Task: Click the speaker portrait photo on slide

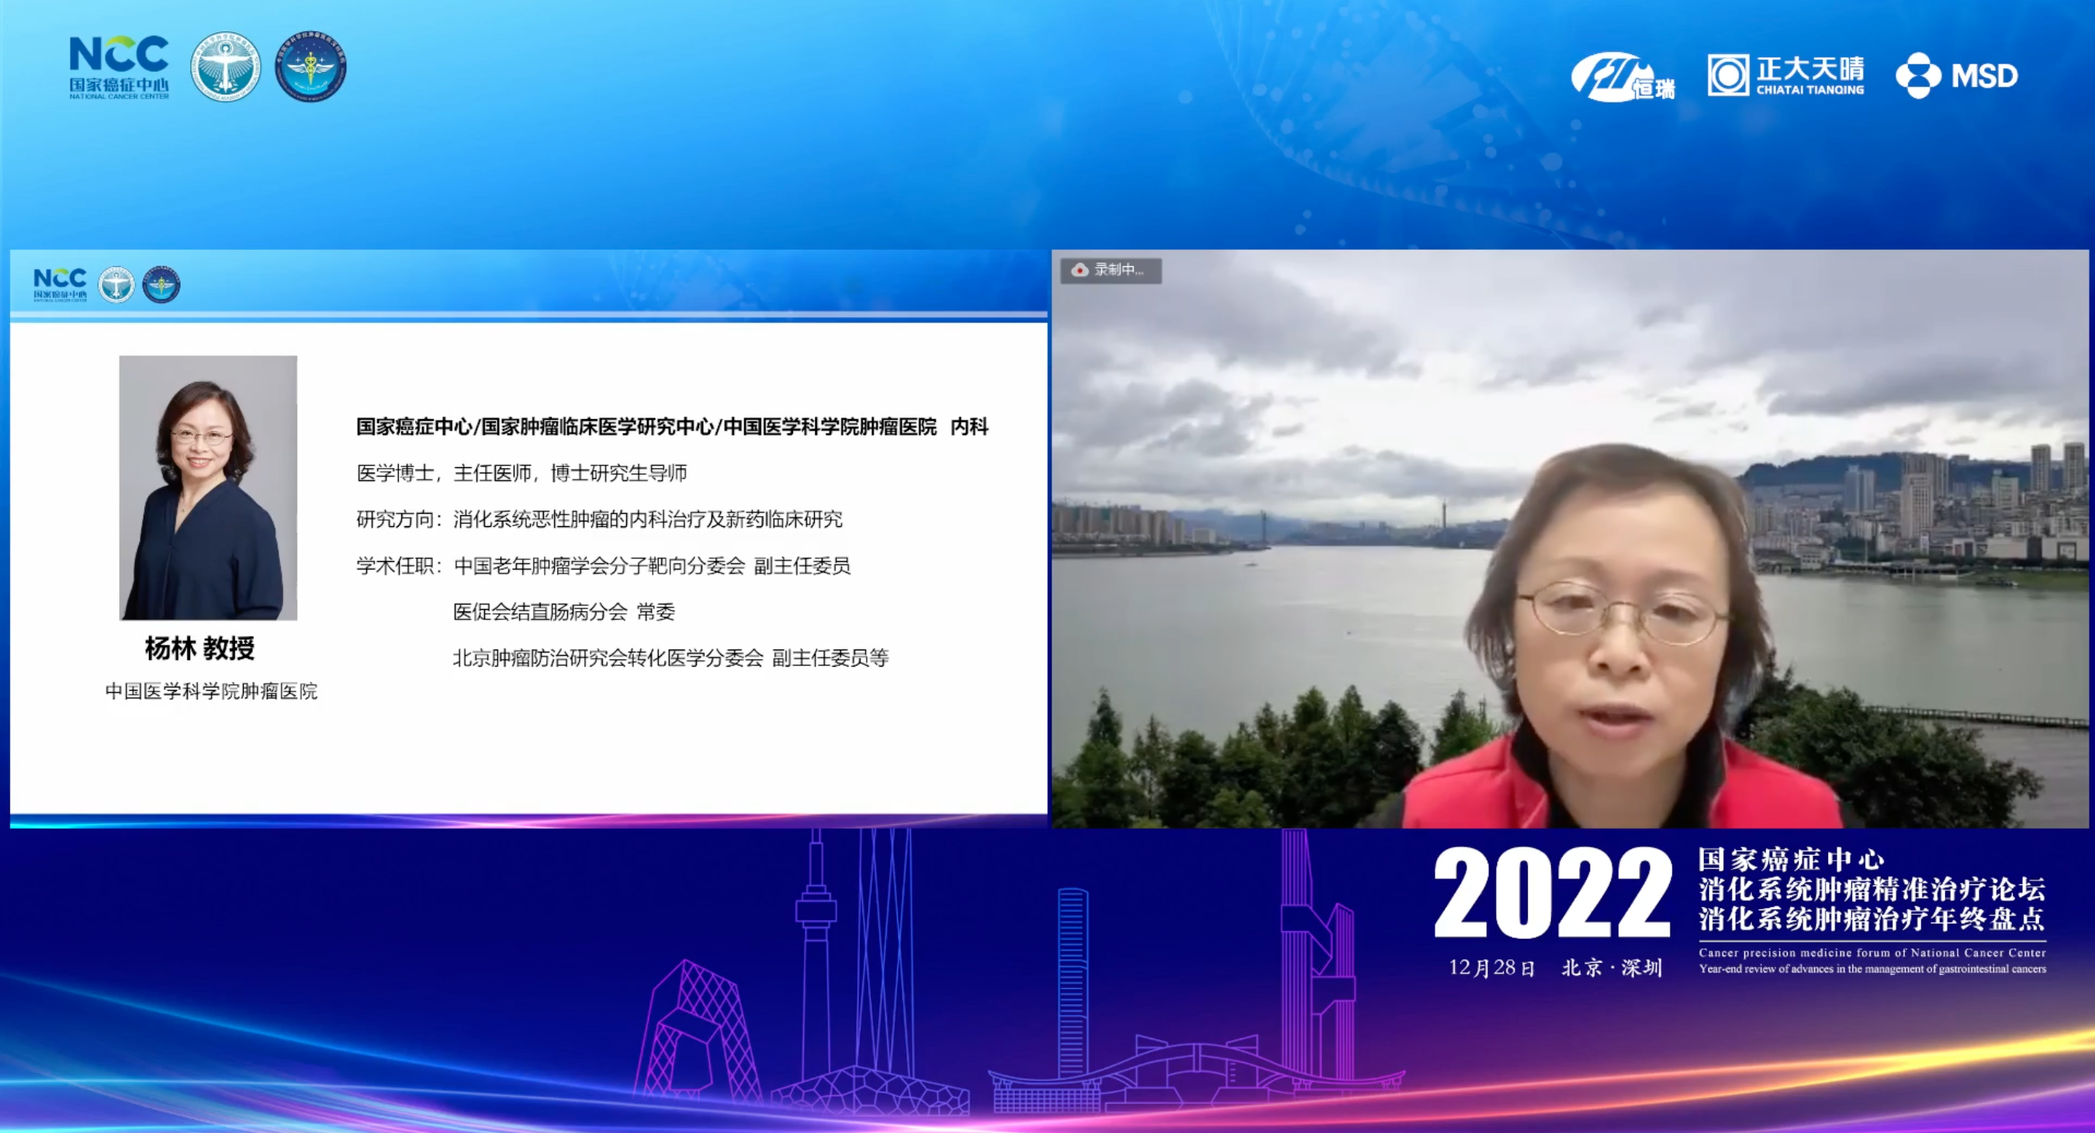Action: click(208, 487)
